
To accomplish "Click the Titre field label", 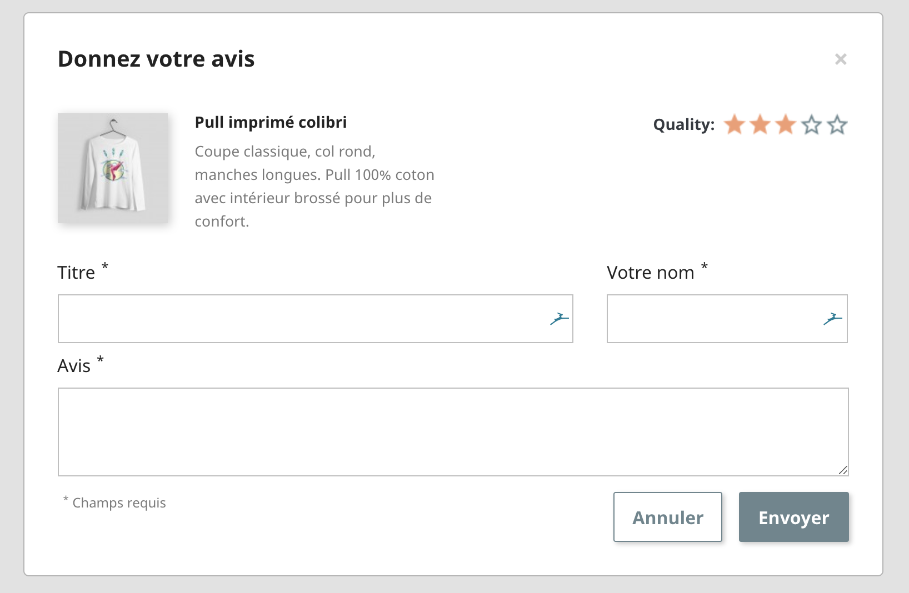I will click(76, 273).
